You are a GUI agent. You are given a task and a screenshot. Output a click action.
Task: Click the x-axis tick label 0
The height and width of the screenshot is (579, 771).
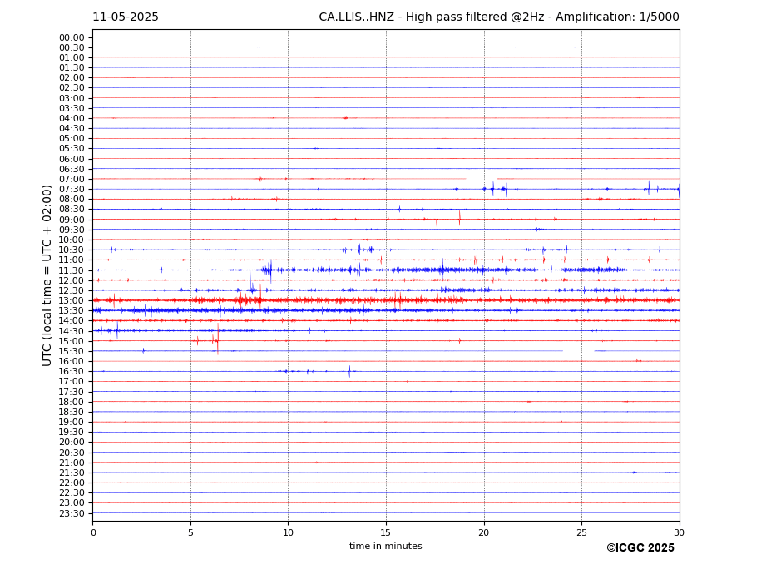93,532
